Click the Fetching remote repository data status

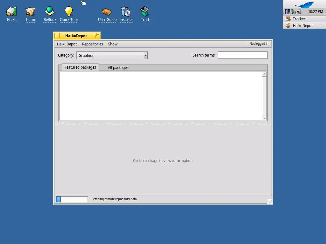tap(114, 199)
